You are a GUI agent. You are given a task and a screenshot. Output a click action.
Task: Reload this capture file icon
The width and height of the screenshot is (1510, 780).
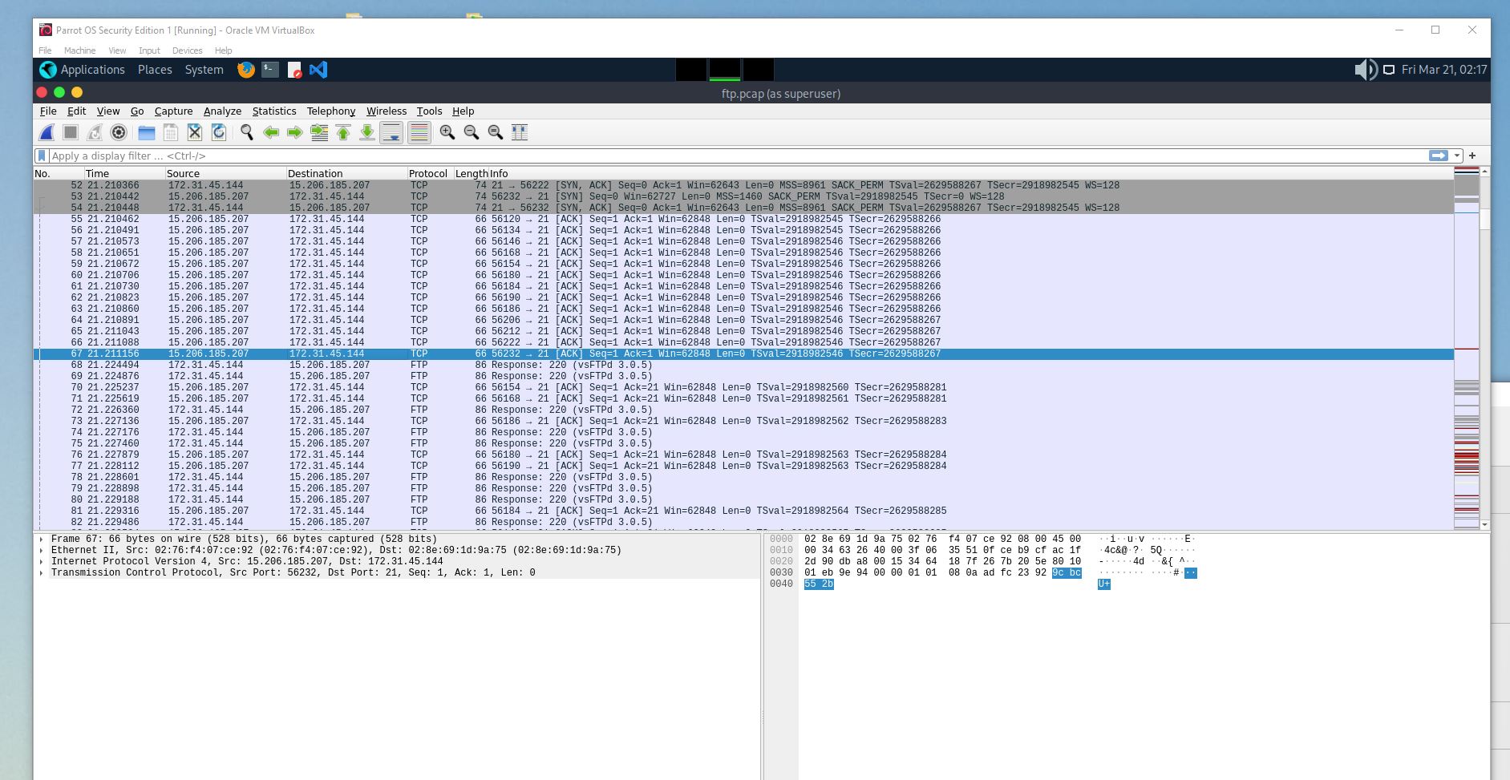point(218,132)
